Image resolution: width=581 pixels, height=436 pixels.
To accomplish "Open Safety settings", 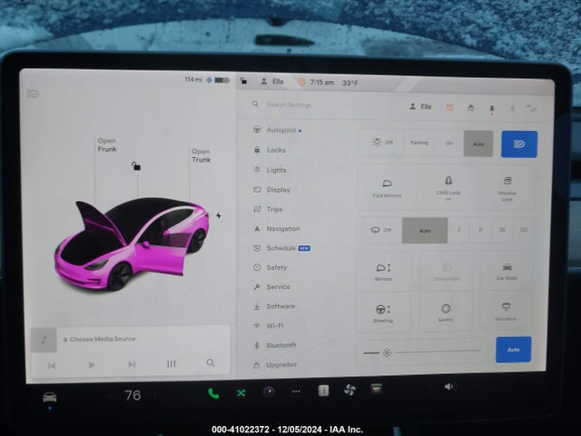I will click(271, 267).
